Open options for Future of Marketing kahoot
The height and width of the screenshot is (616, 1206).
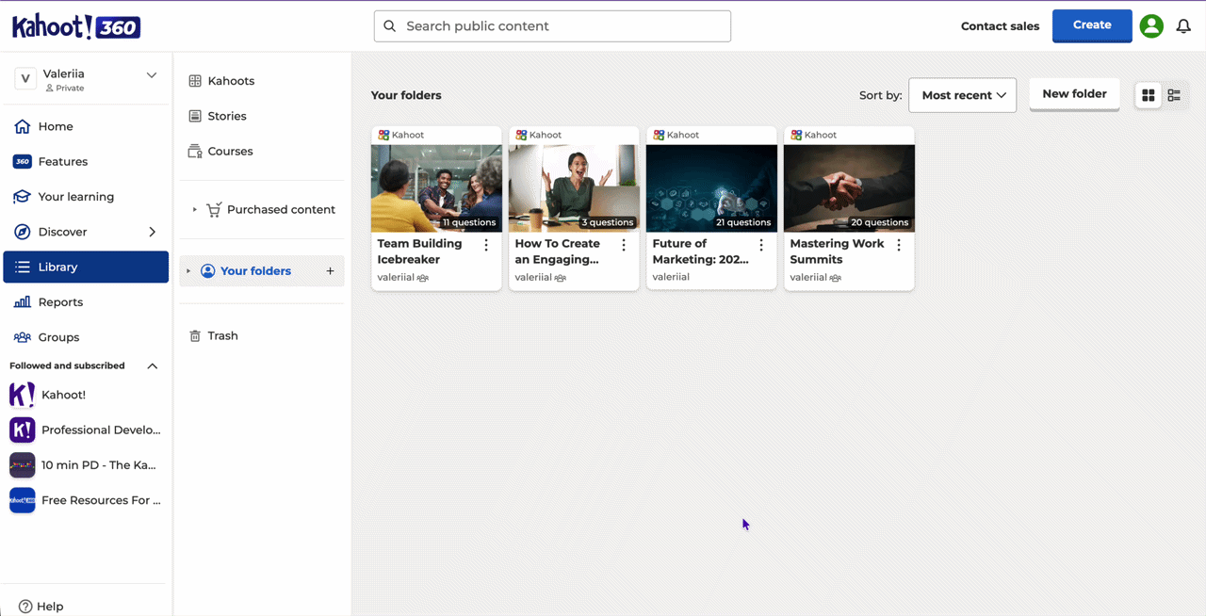pos(761,245)
